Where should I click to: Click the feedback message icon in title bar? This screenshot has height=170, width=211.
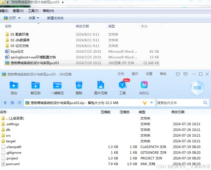[185, 74]
